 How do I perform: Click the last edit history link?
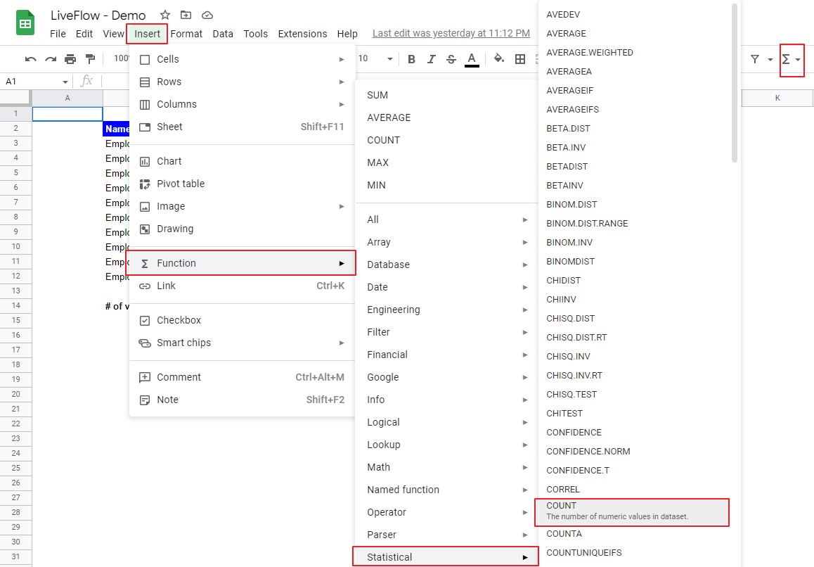pyautogui.click(x=451, y=32)
